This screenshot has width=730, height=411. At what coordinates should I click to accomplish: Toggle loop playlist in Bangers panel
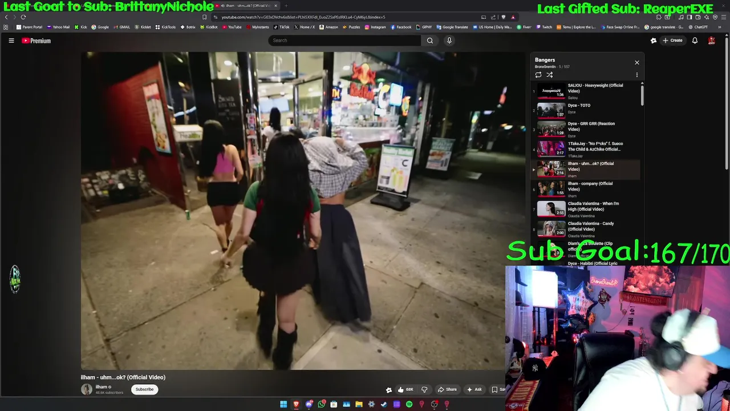(538, 75)
